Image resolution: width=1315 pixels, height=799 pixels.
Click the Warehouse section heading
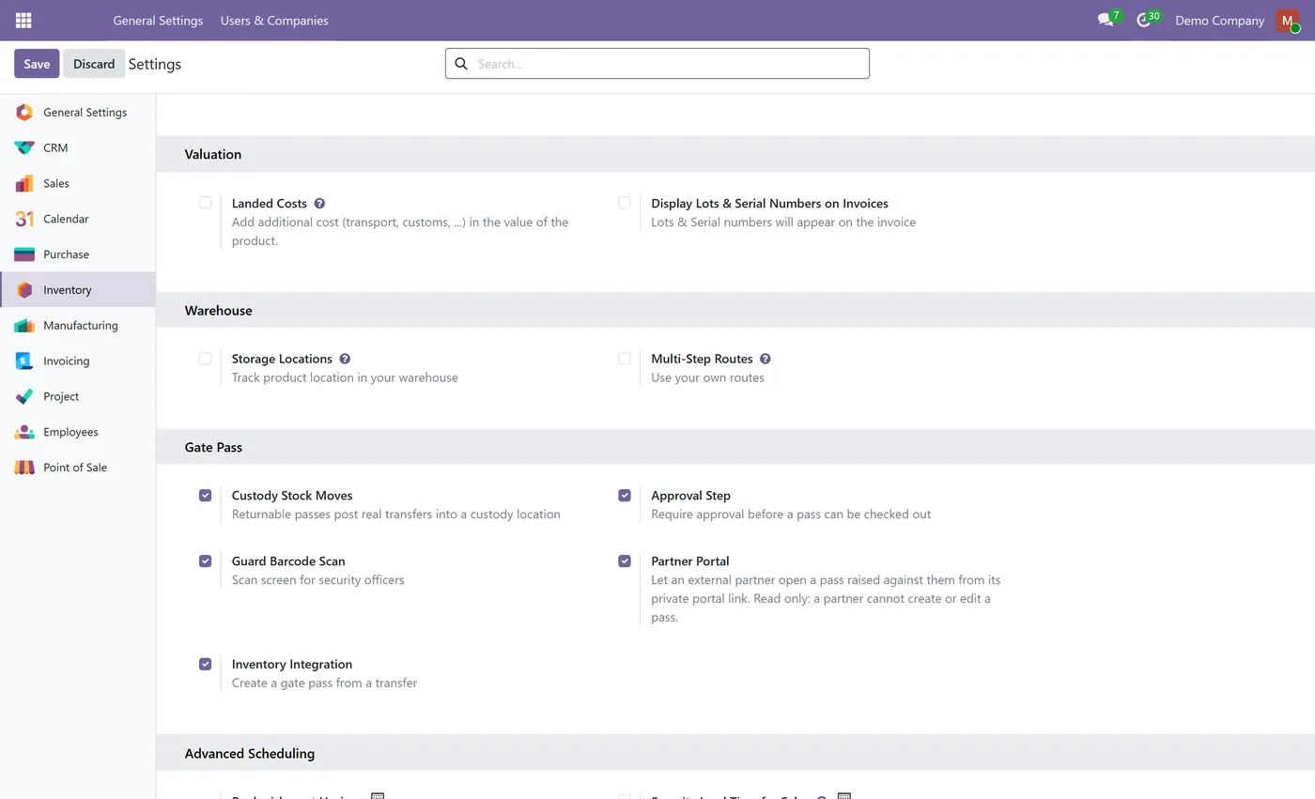pyautogui.click(x=218, y=310)
